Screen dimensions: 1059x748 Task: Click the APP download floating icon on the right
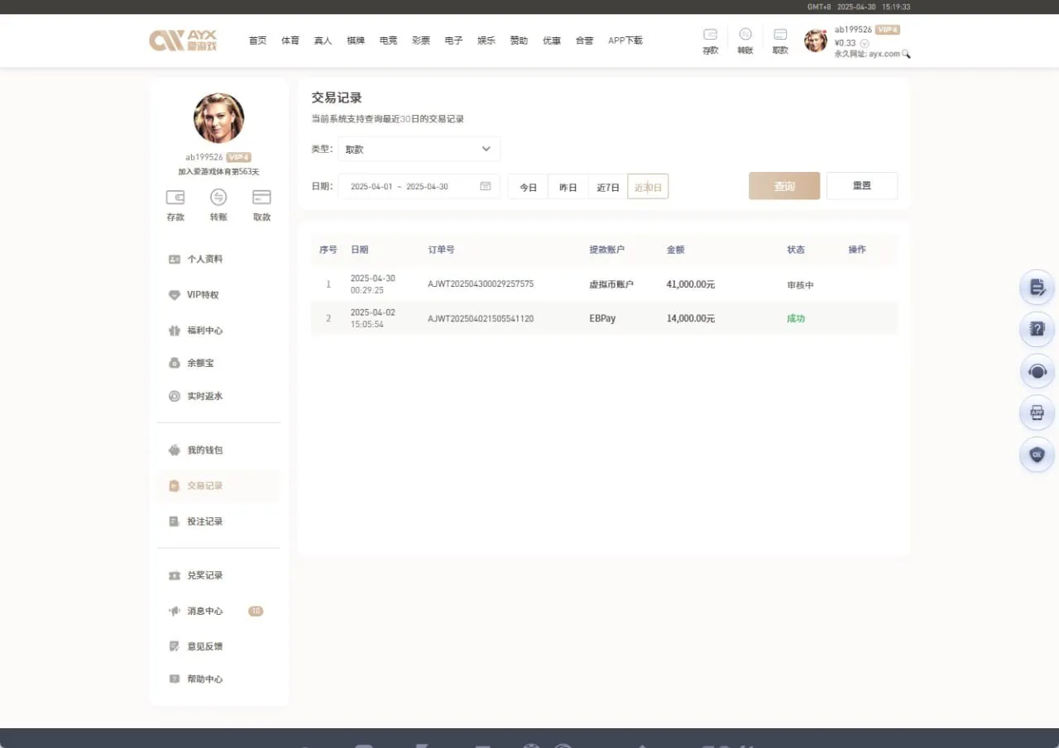(x=1037, y=412)
